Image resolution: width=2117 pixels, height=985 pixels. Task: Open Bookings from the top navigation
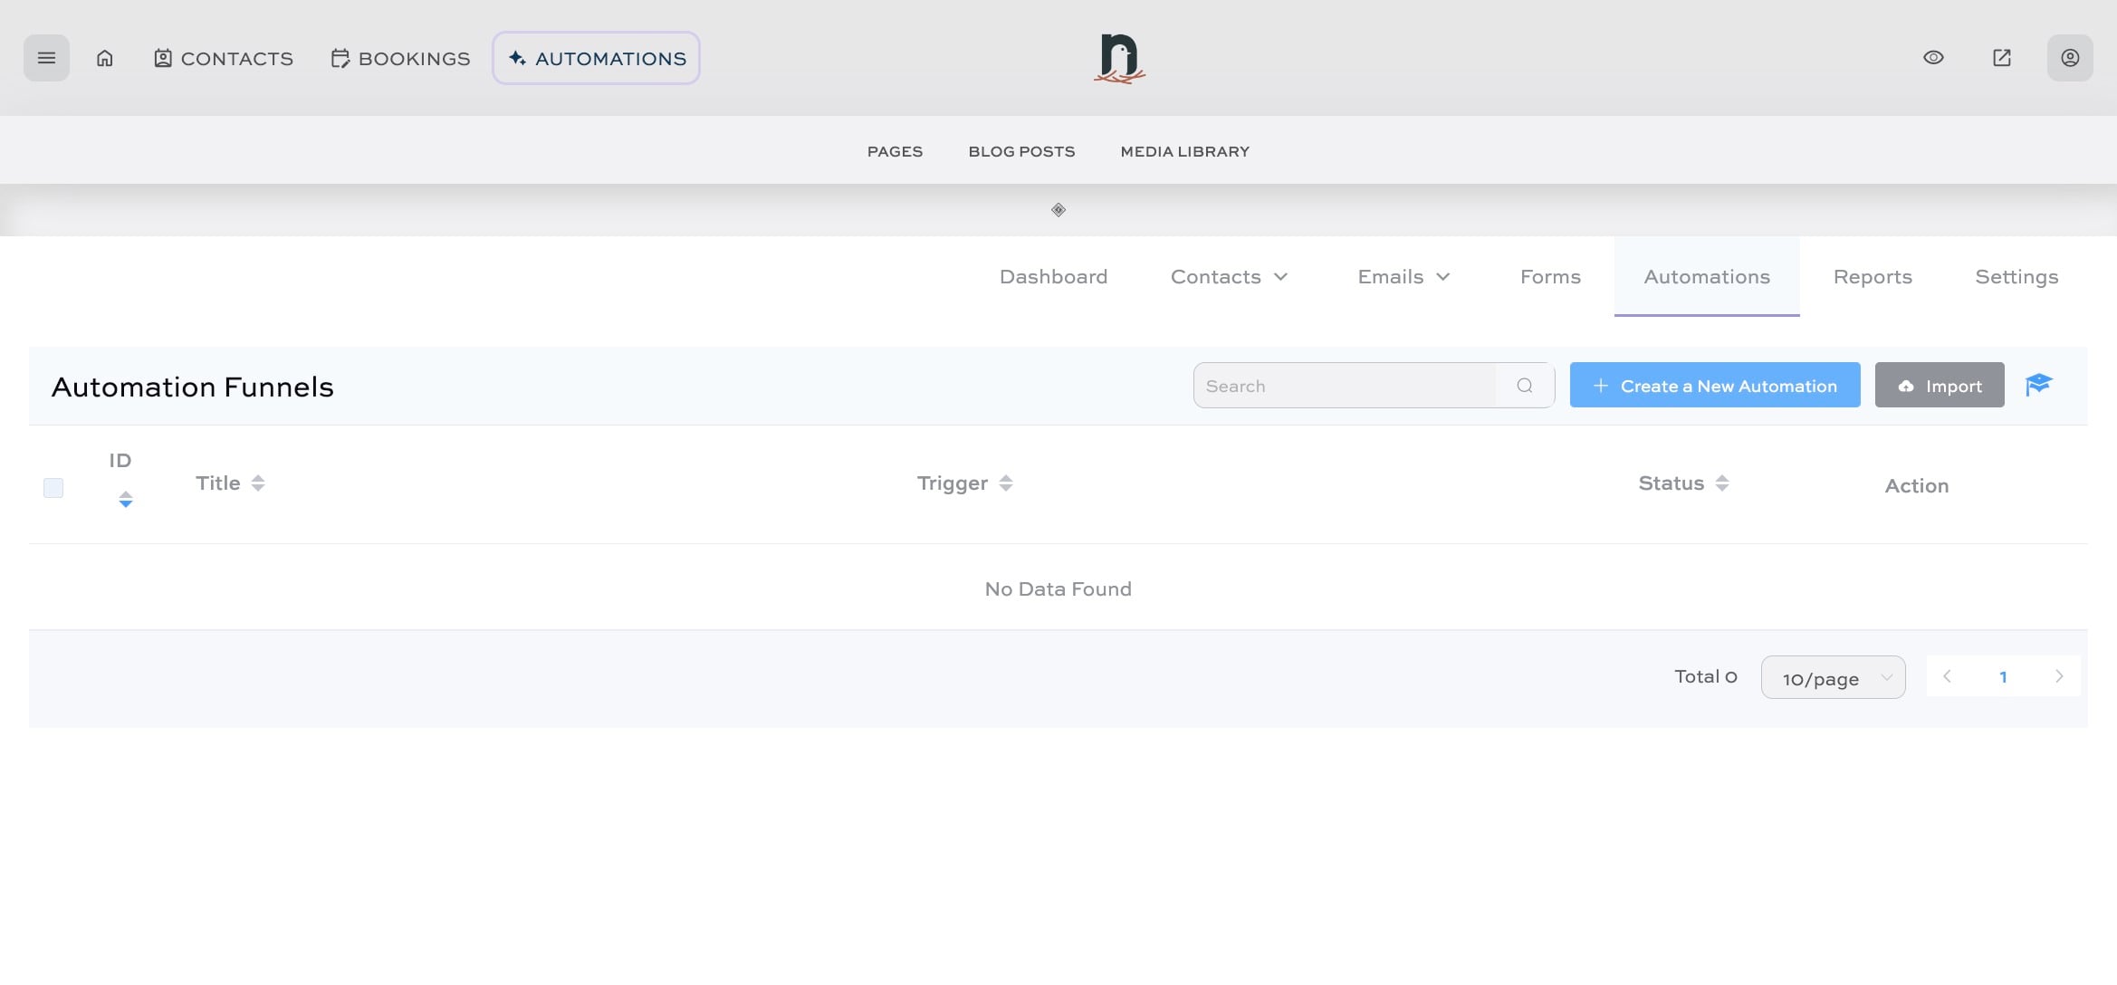pyautogui.click(x=399, y=58)
